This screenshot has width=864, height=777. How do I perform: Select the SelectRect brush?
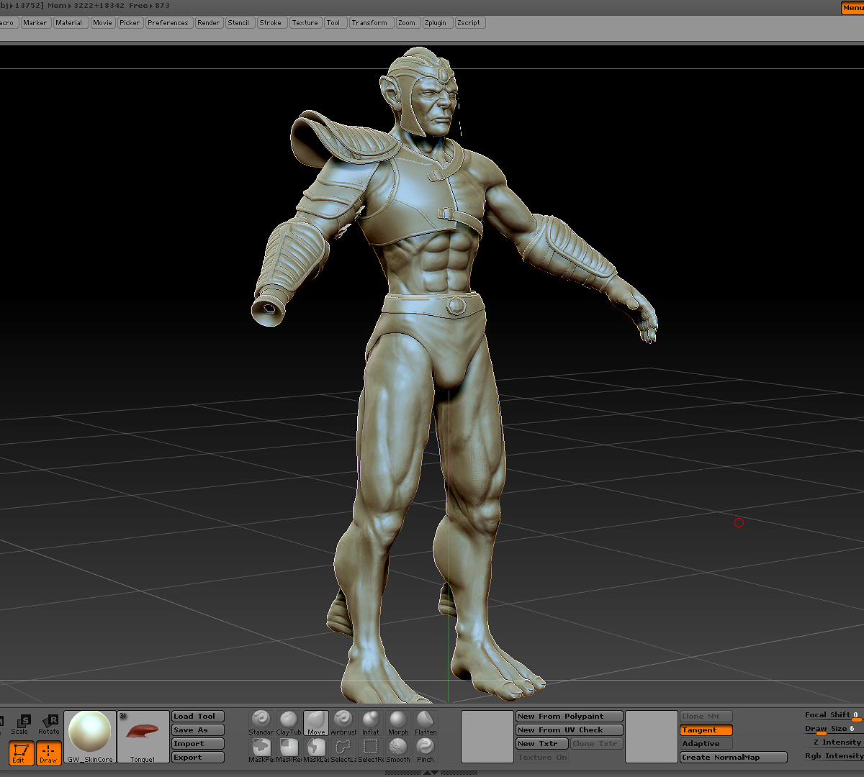(x=371, y=750)
